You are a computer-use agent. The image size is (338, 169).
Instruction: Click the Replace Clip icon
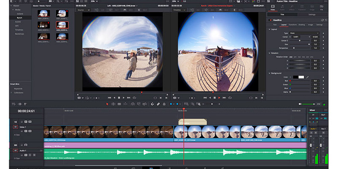145,104
